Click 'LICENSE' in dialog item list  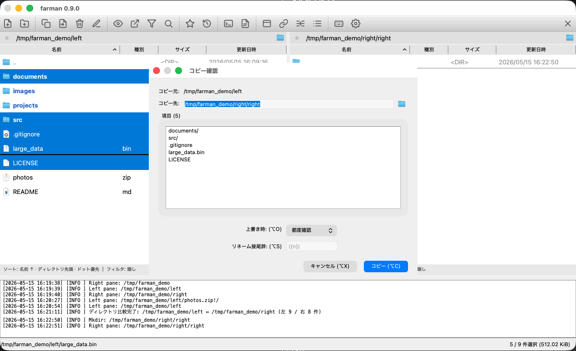click(x=180, y=159)
